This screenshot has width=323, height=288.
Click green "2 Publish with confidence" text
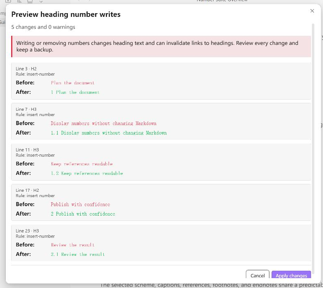83,214
